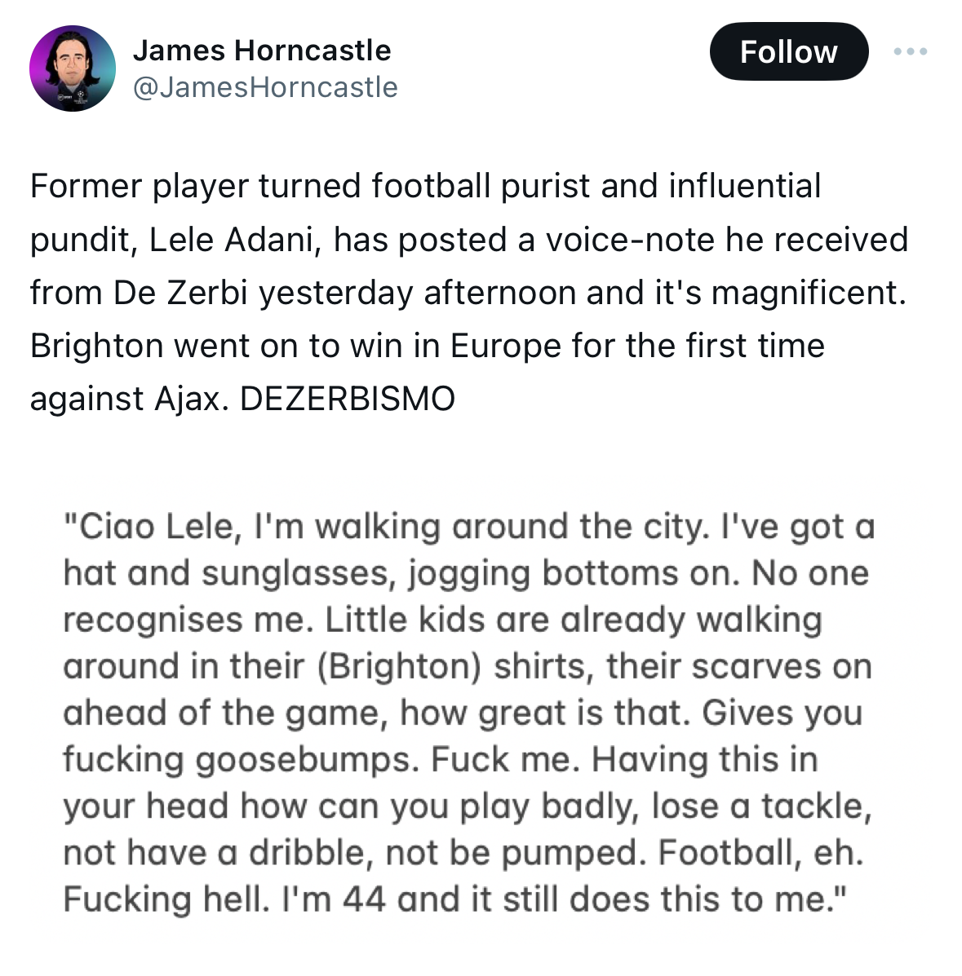This screenshot has width=962, height=976.
Task: Click "Football, eh." in the quoted text
Action: point(760,853)
